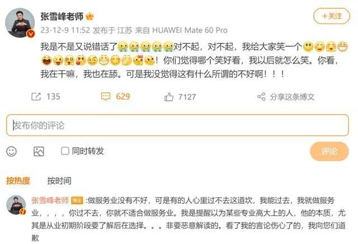The image size is (358, 244).
Task: Click the crown badge beside 张雪峰老师
Action: (89, 17)
